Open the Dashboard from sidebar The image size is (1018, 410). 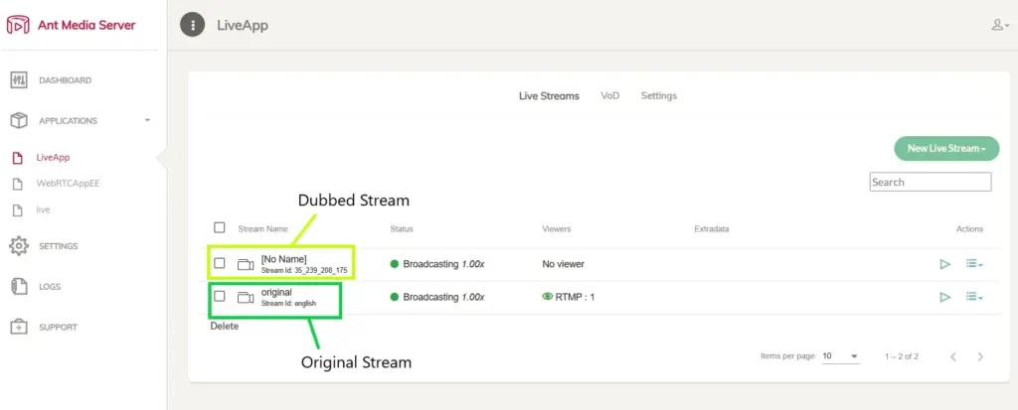65,80
